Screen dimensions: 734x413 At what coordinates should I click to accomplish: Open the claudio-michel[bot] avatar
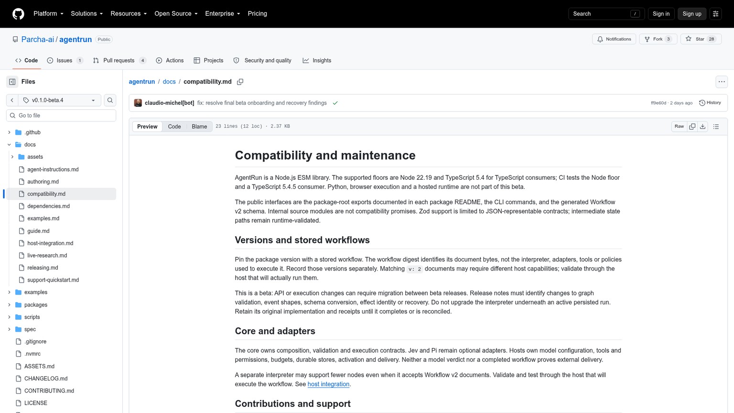click(x=138, y=103)
